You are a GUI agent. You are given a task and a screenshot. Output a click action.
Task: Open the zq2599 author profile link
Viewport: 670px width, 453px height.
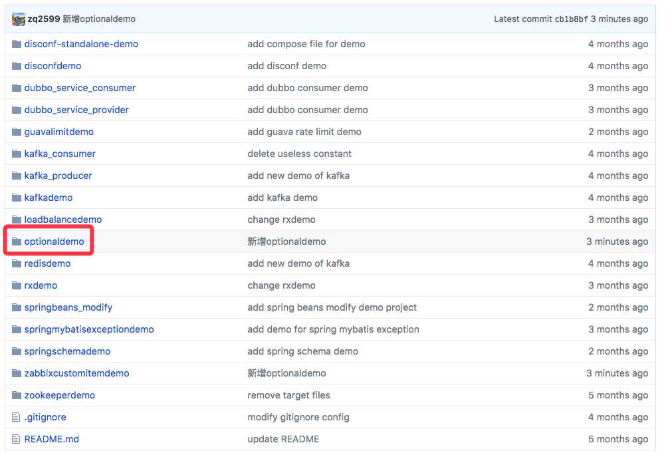pos(44,19)
